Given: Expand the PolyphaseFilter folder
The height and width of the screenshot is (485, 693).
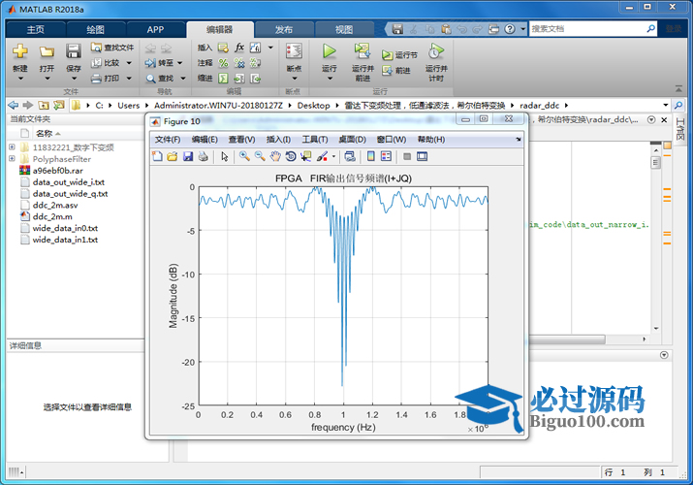Looking at the screenshot, I should coord(12,159).
